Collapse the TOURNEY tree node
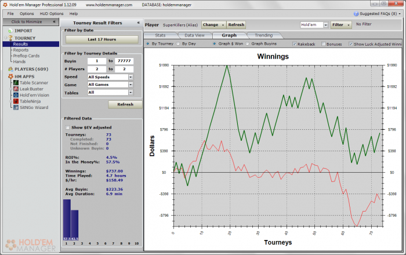 (x=5, y=38)
